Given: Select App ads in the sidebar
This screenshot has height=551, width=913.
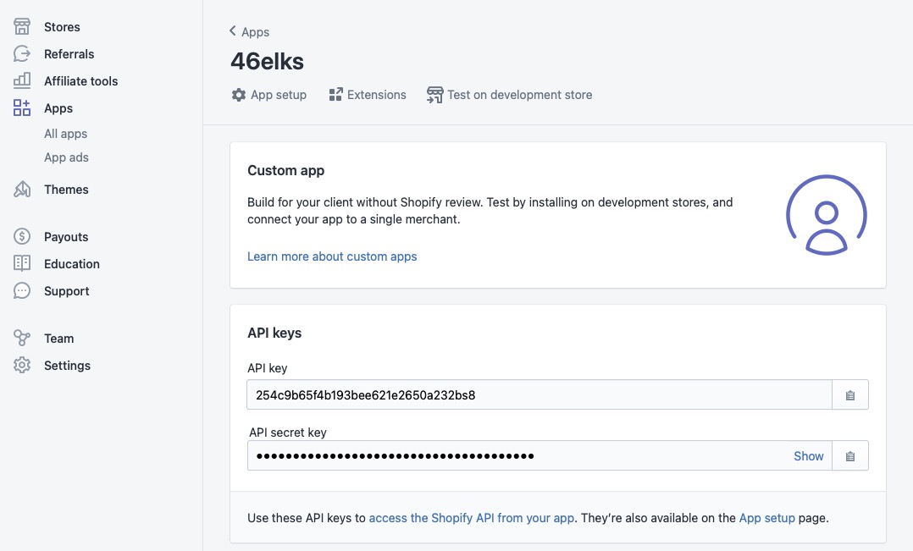Looking at the screenshot, I should tap(66, 157).
